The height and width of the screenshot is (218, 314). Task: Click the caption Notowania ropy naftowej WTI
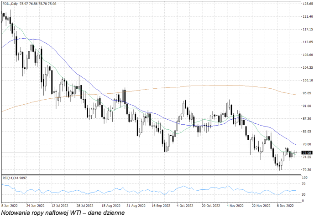point(63,213)
